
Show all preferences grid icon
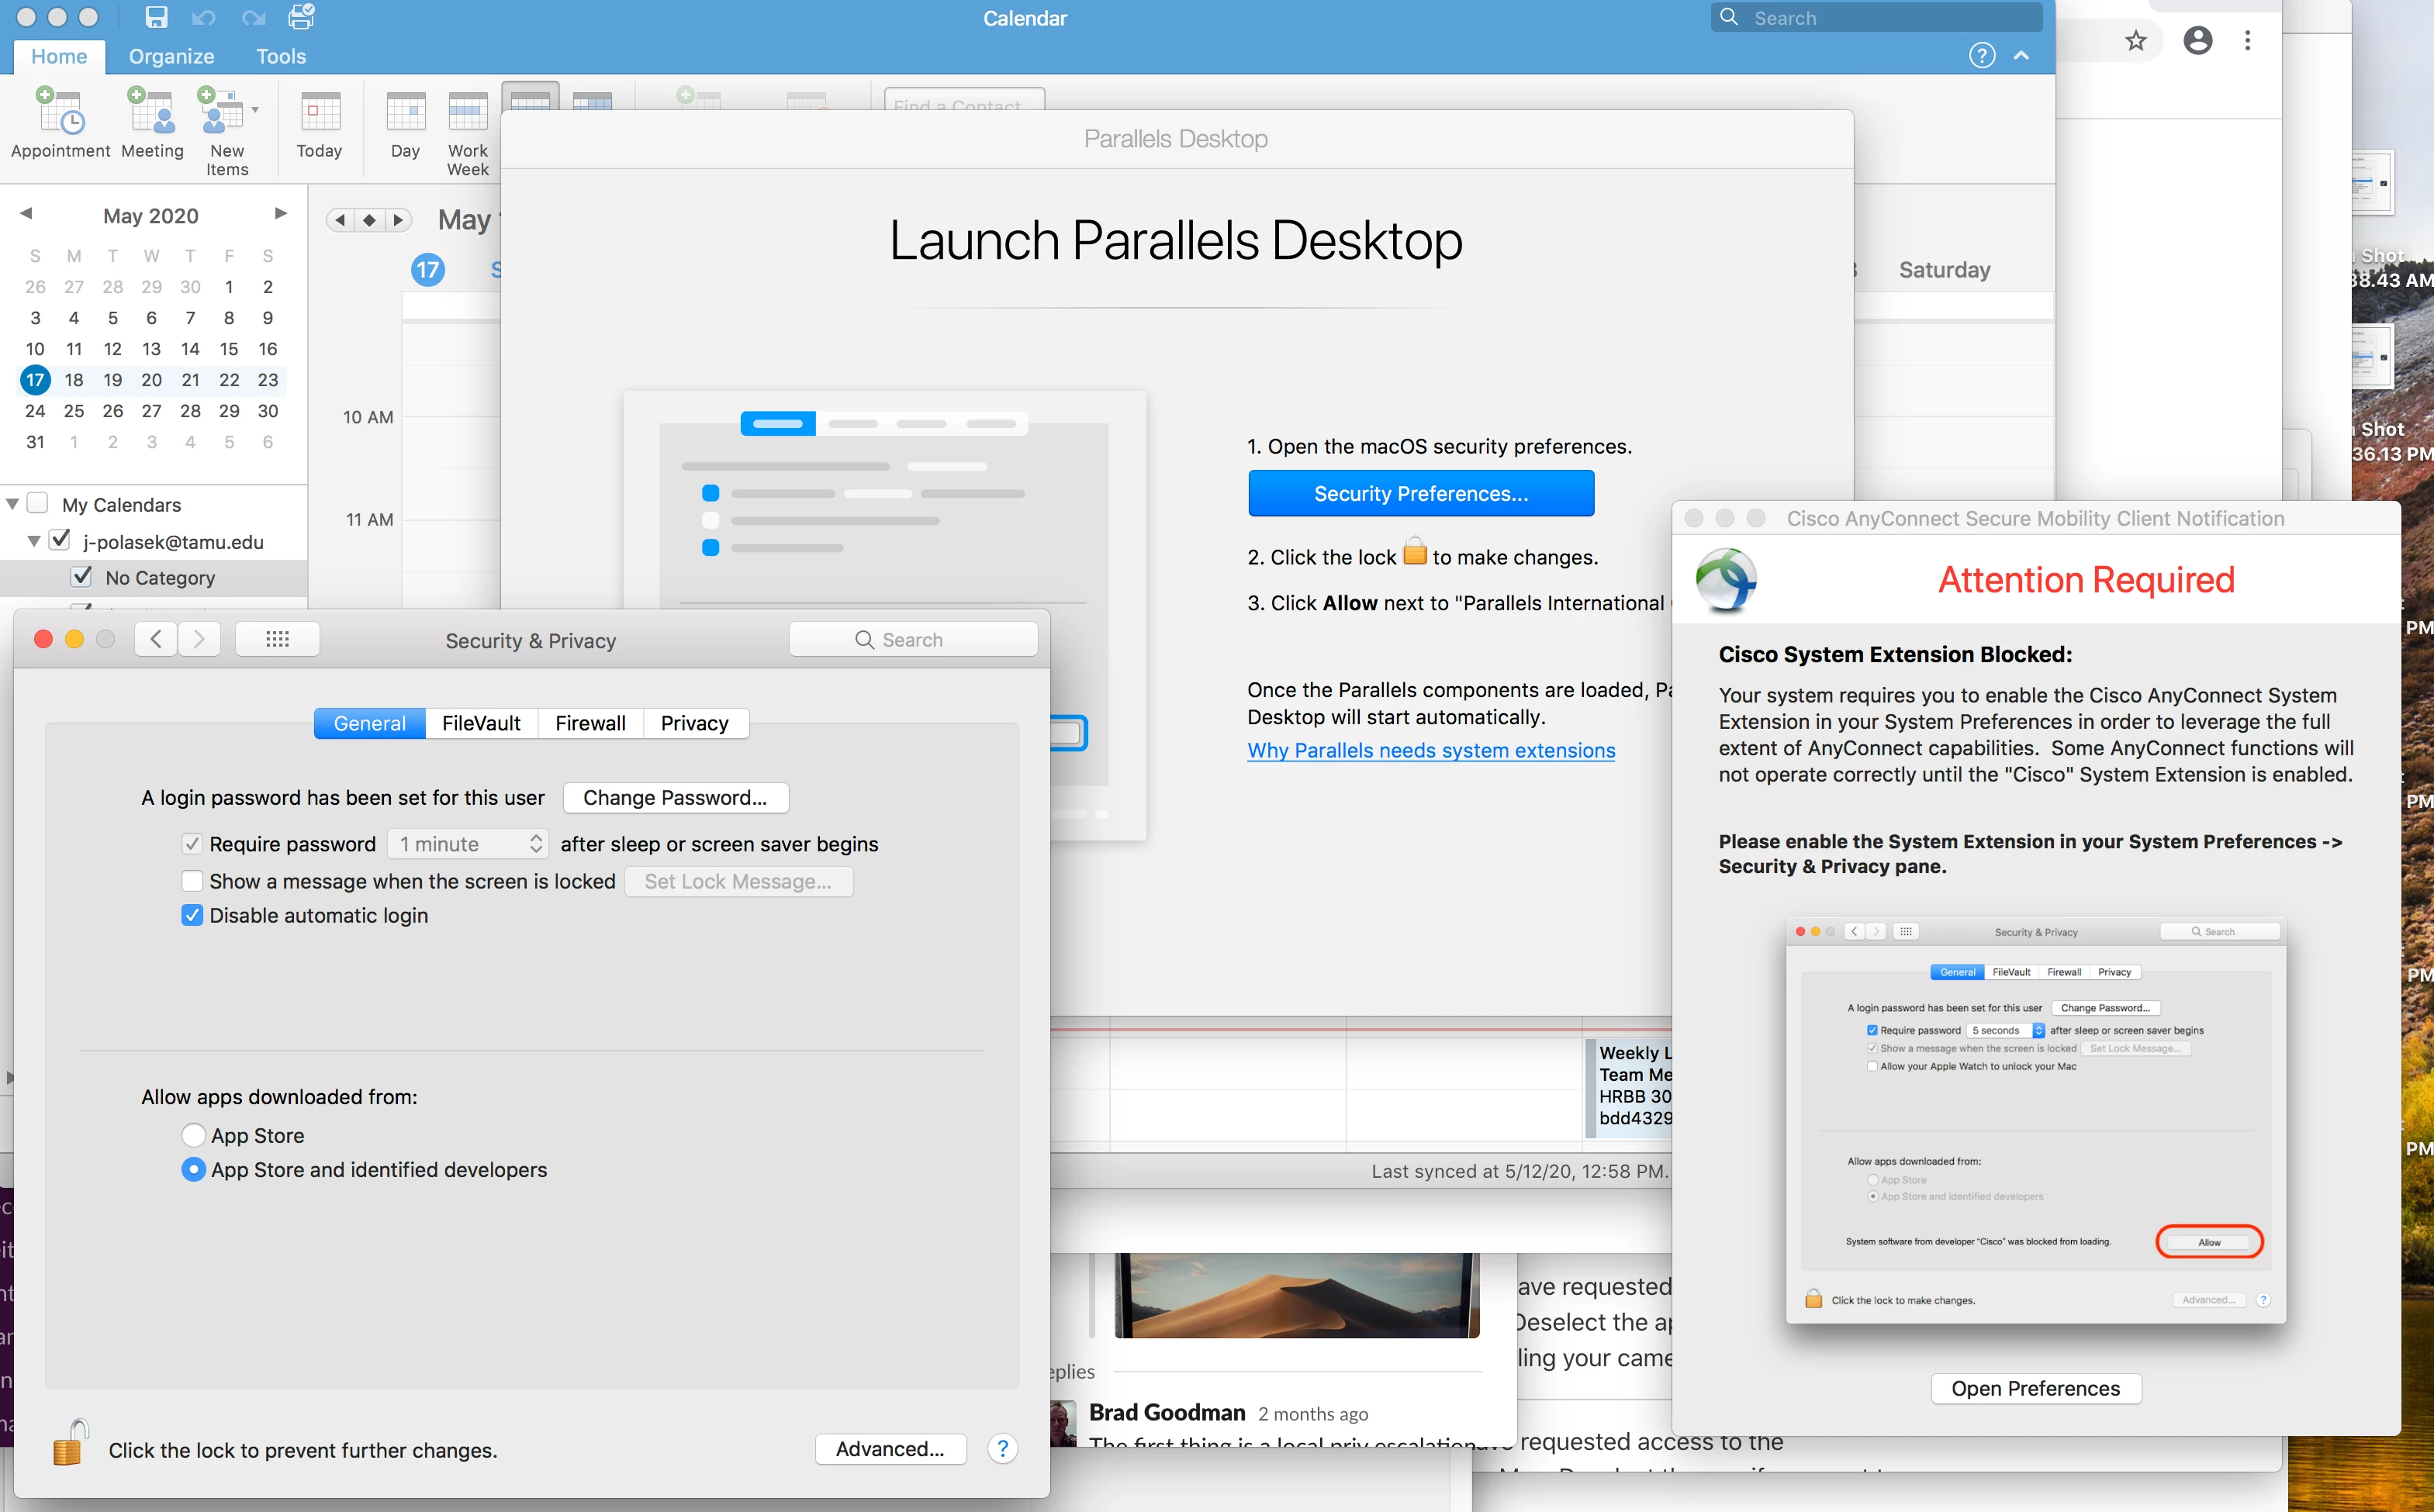pos(277,639)
